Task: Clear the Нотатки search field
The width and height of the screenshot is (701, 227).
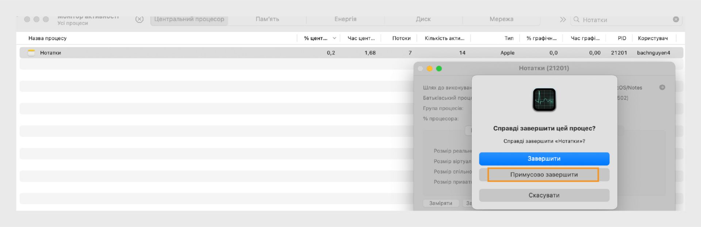Action: tap(676, 19)
